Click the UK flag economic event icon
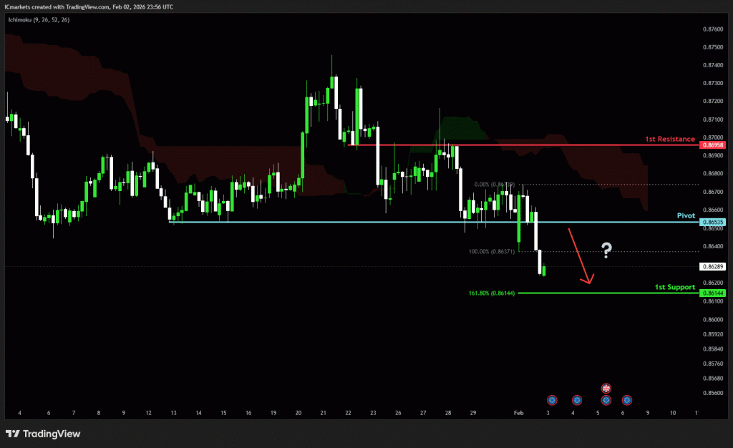 coord(606,388)
